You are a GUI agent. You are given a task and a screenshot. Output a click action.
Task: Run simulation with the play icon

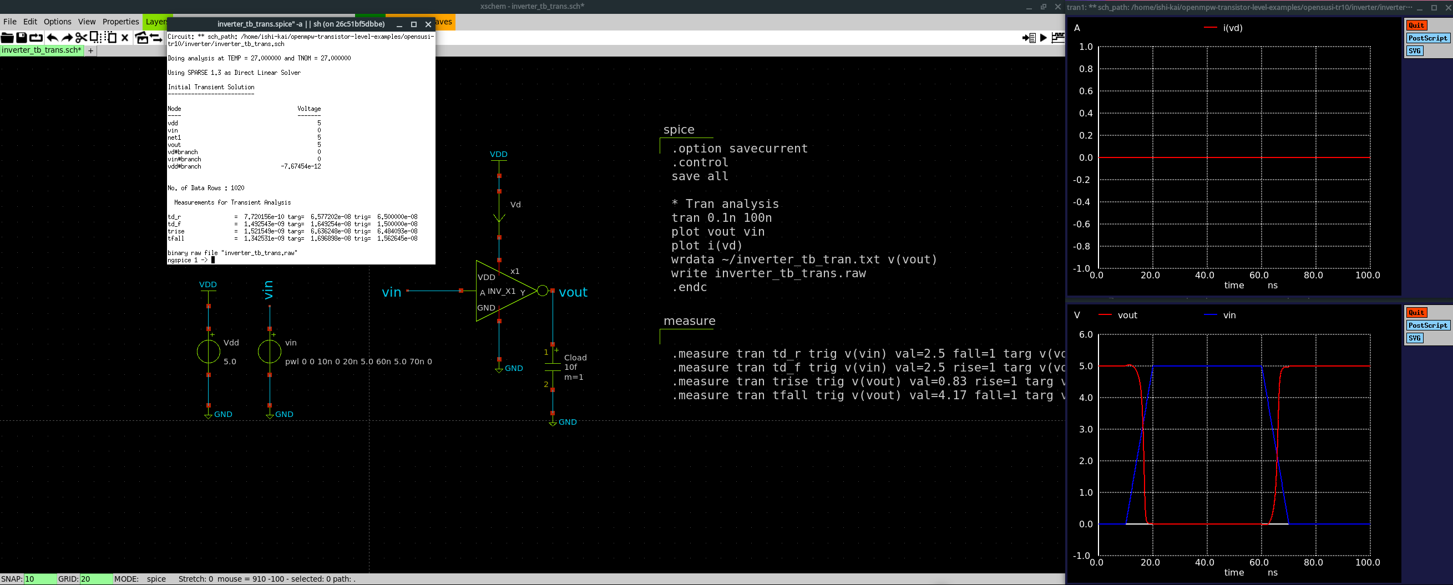[1044, 38]
